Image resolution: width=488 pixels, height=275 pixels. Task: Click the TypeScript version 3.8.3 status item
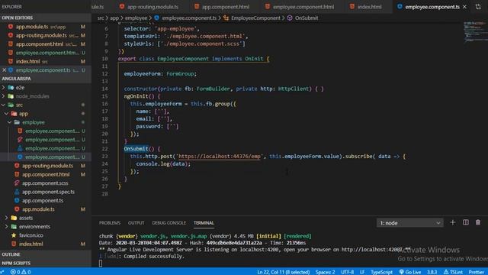[432, 272]
